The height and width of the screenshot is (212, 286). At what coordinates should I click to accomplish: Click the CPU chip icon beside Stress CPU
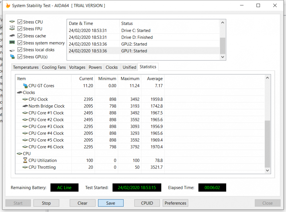(12, 22)
